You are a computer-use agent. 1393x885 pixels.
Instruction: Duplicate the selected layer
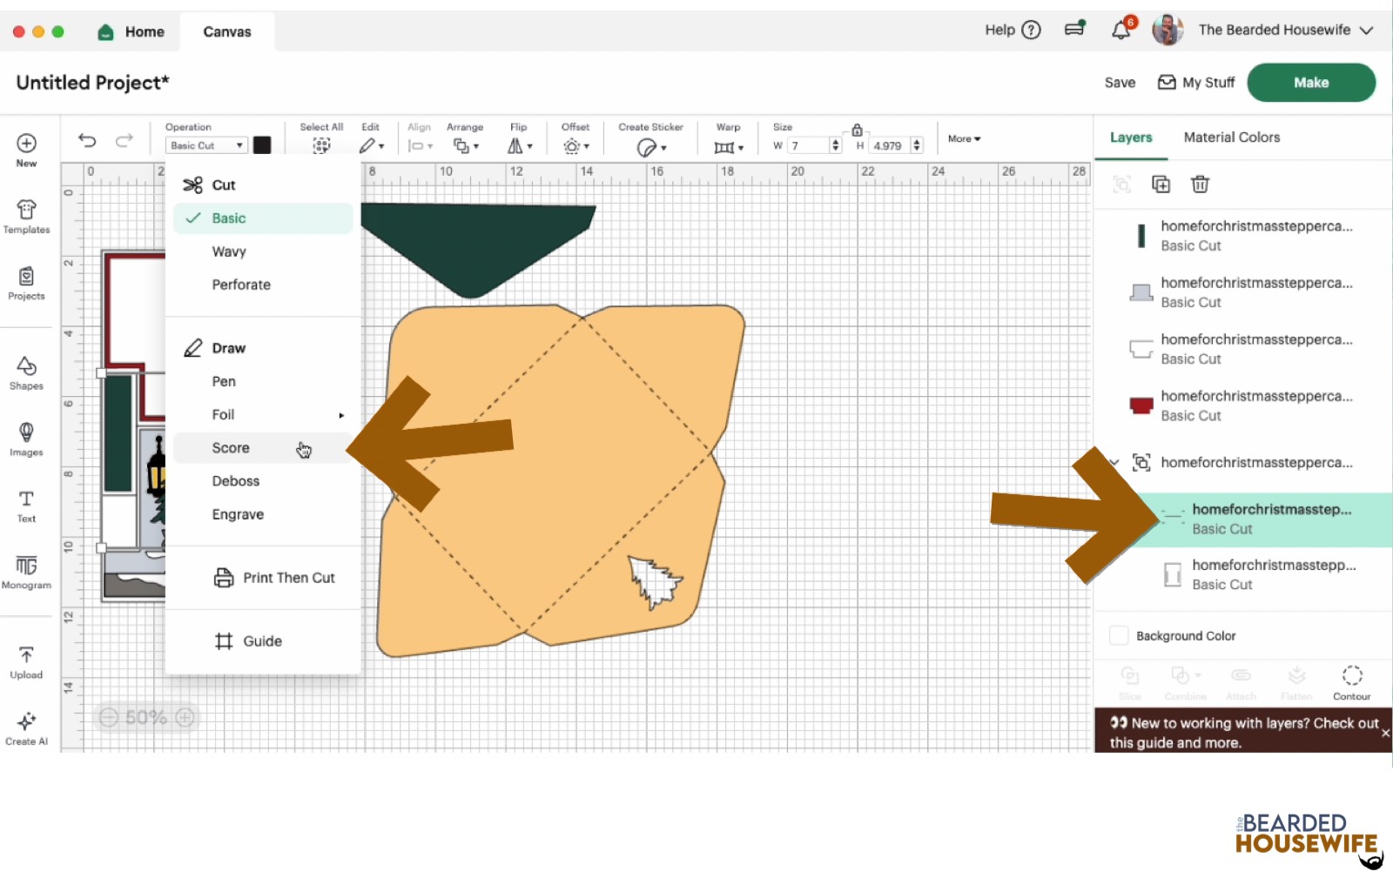(1161, 184)
